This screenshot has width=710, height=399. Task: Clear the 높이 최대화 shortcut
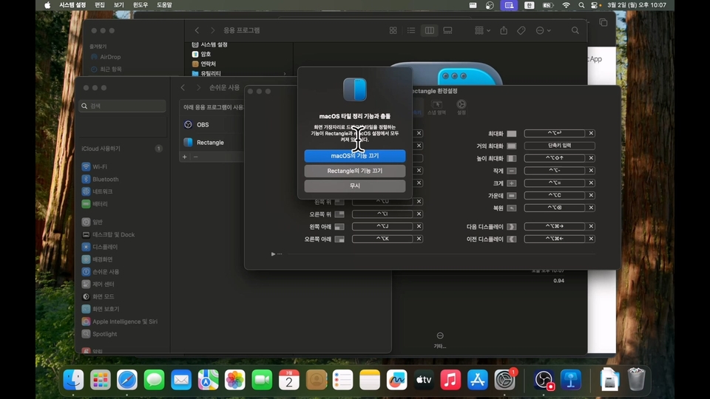(x=591, y=158)
